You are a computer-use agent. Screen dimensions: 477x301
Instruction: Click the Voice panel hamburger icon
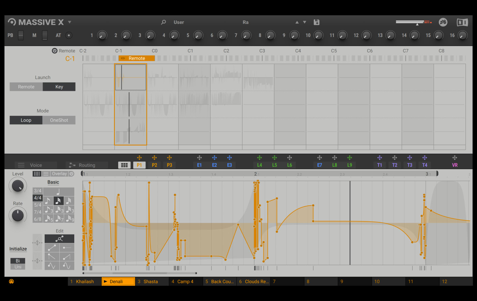[x=21, y=165]
